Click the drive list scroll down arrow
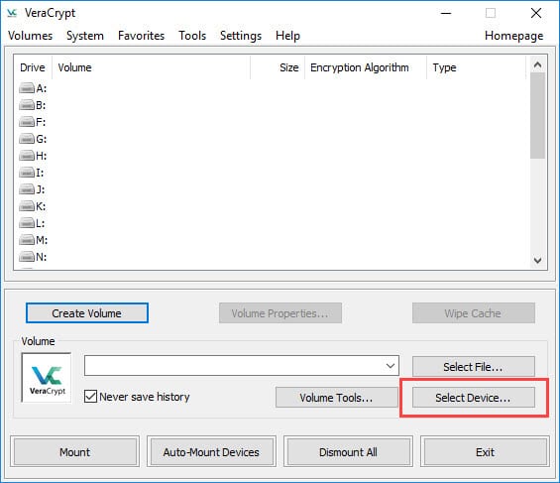This screenshot has width=560, height=483. click(537, 261)
